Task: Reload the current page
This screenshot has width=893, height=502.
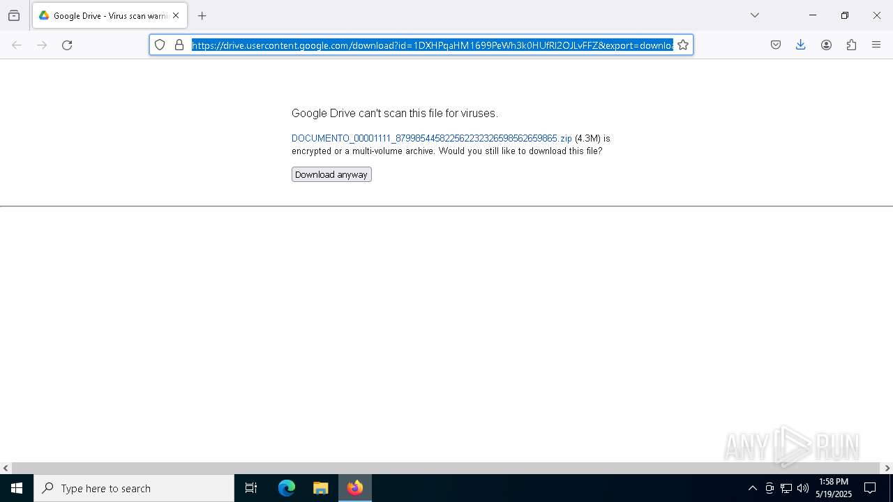Action: click(x=67, y=45)
